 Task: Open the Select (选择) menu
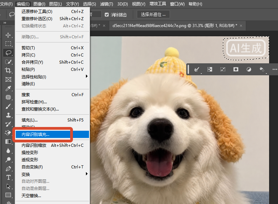click(89, 4)
